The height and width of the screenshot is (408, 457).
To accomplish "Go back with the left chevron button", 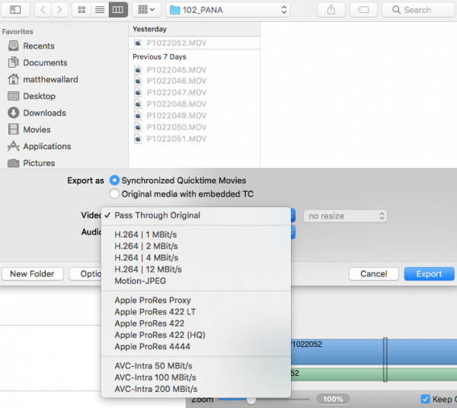I will (x=42, y=10).
